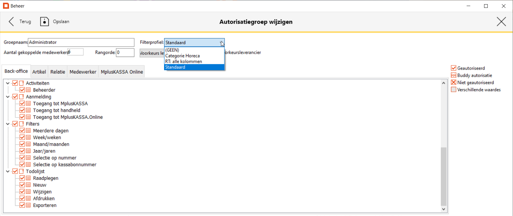The height and width of the screenshot is (216, 513).
Task: Click the Opslaan save disk icon
Action: click(x=45, y=22)
